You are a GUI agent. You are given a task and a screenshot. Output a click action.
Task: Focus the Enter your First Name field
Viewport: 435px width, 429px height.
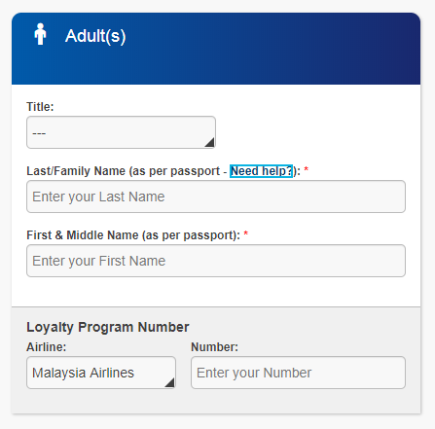tap(216, 261)
